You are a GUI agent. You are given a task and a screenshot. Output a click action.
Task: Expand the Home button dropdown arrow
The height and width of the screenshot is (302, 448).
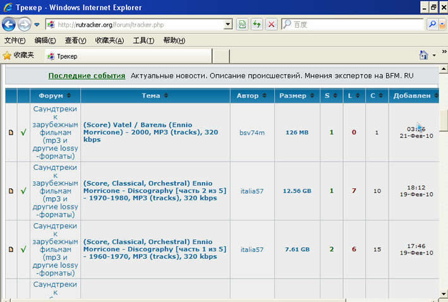coord(434,55)
